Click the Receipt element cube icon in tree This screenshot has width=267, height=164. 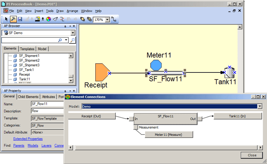[x=15, y=74]
